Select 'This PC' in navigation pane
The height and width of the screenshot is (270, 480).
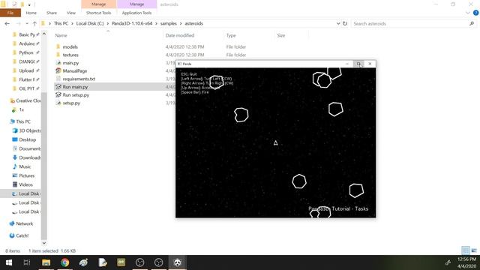tap(20, 121)
